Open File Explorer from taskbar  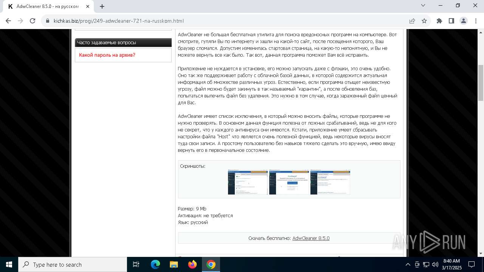[174, 264]
